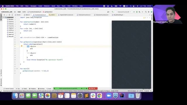Click codementor_talk breadcrumb in navigation bar
The height and width of the screenshot is (105, 187).
click(x=7, y=12)
